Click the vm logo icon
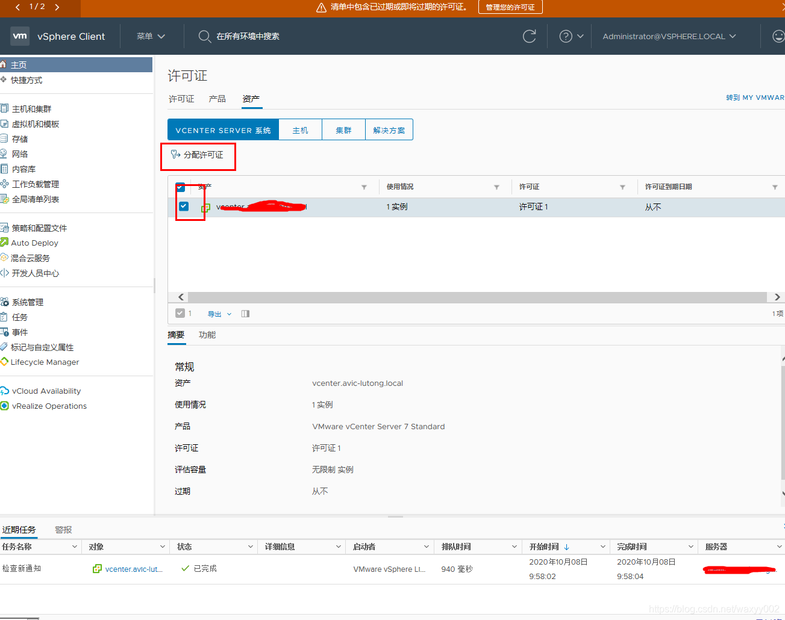This screenshot has width=785, height=620. point(20,36)
